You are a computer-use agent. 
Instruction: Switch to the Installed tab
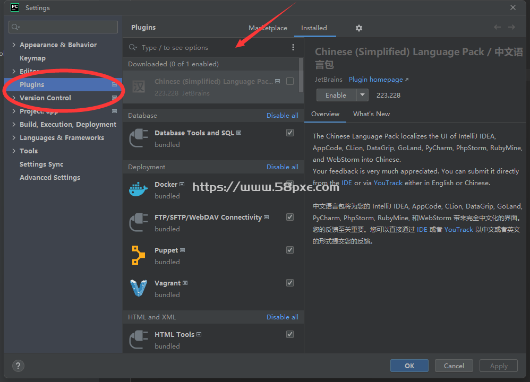pos(314,28)
